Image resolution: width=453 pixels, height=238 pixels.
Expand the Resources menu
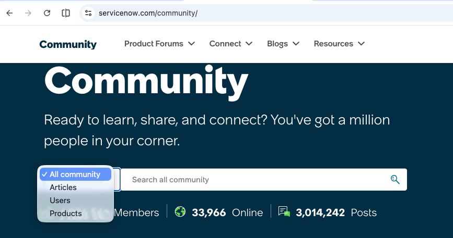(339, 44)
